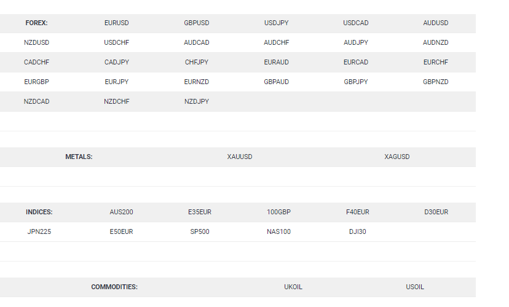Select the XAGUSD silver symbol
509x307 pixels.
tap(397, 157)
